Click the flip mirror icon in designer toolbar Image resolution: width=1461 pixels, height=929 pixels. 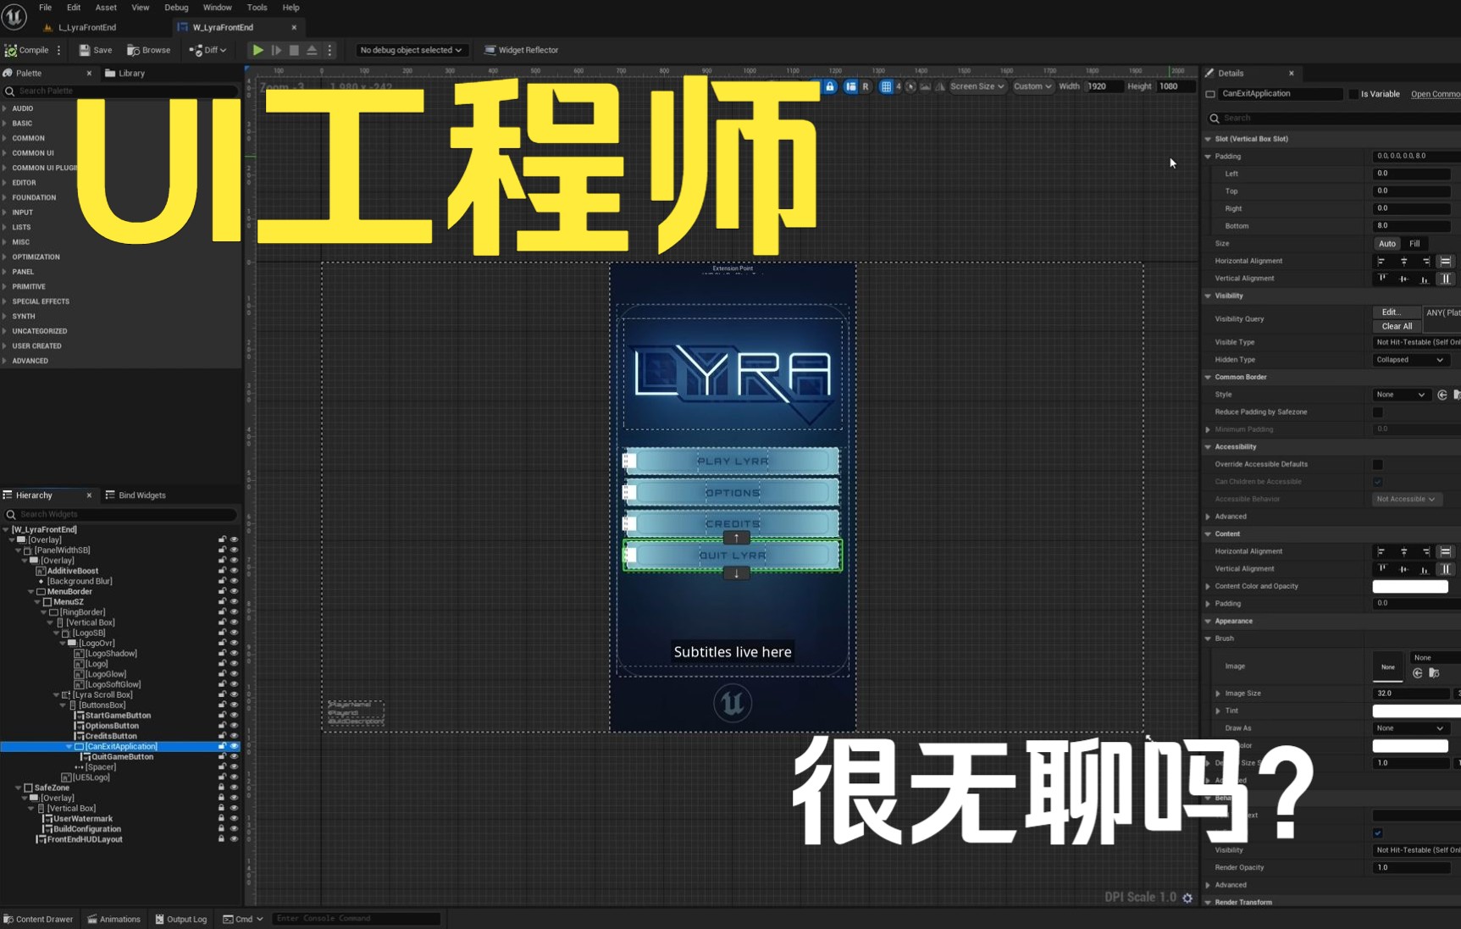click(x=939, y=86)
